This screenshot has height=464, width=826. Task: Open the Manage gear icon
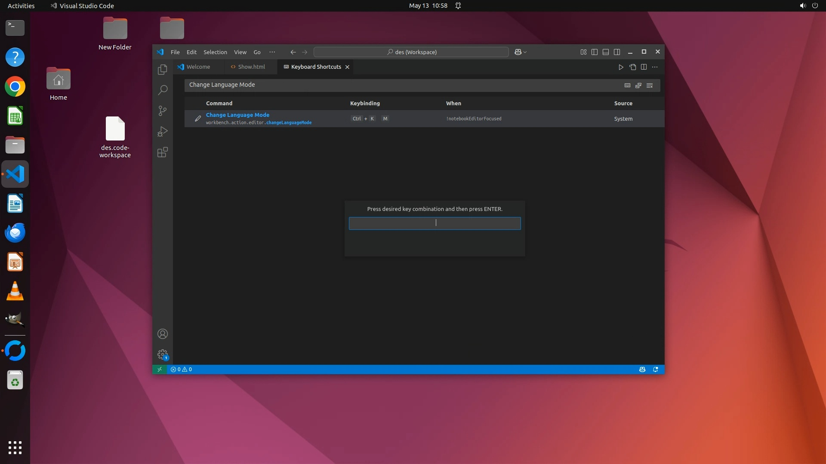tap(162, 354)
